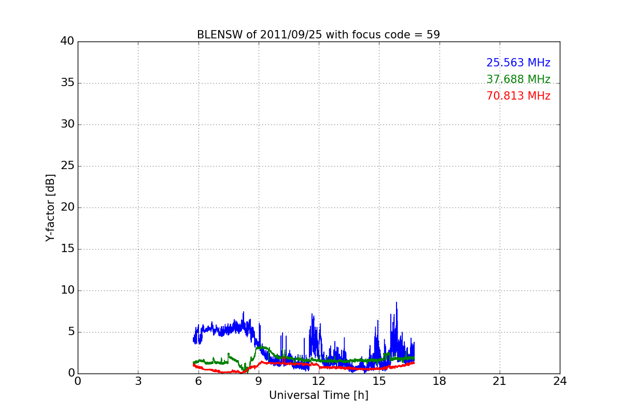Click the y-axis tick label 30
The height and width of the screenshot is (415, 622).
click(67, 125)
